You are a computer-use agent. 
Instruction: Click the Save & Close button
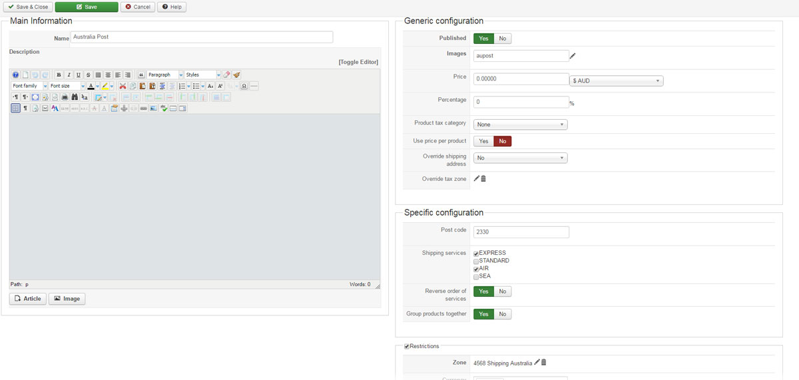point(27,7)
